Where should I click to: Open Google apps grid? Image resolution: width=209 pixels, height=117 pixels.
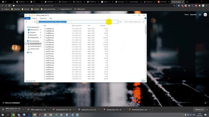[200, 15]
